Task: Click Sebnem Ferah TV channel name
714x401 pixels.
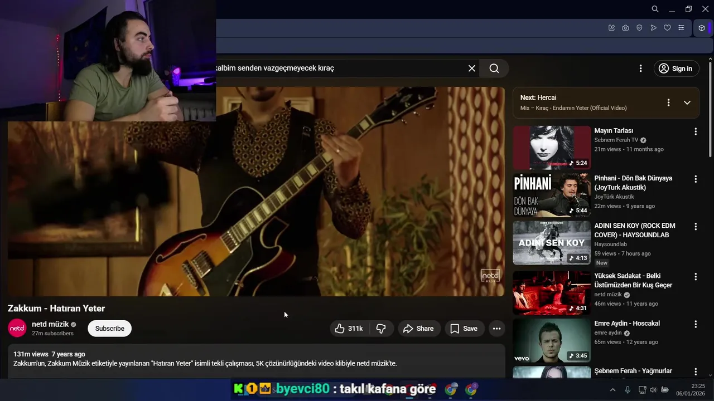Action: tap(616, 140)
